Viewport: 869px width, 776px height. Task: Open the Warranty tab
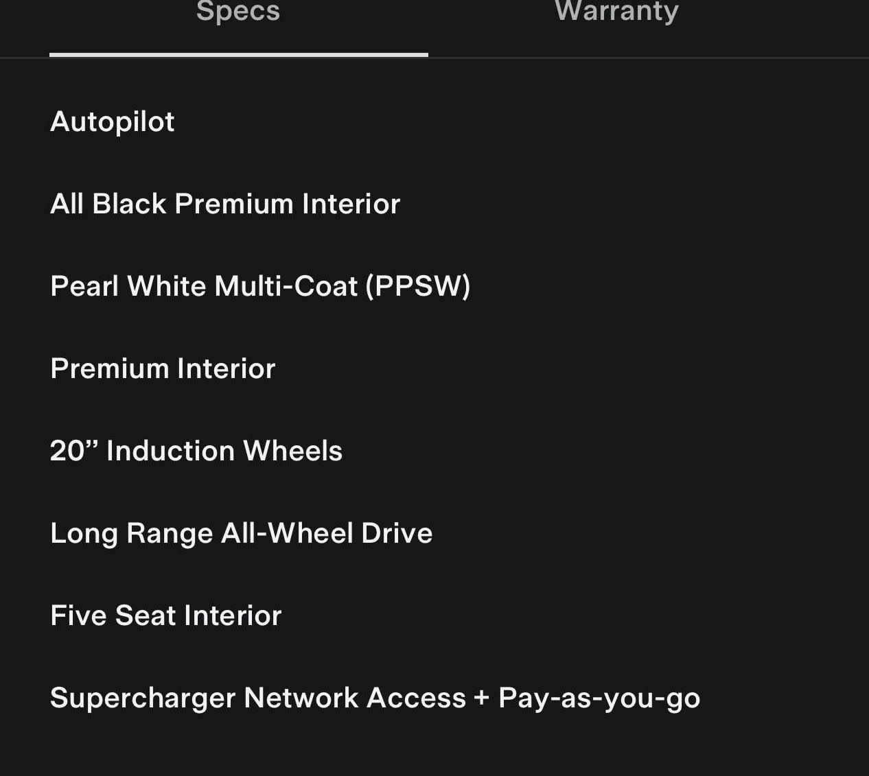coord(616,12)
